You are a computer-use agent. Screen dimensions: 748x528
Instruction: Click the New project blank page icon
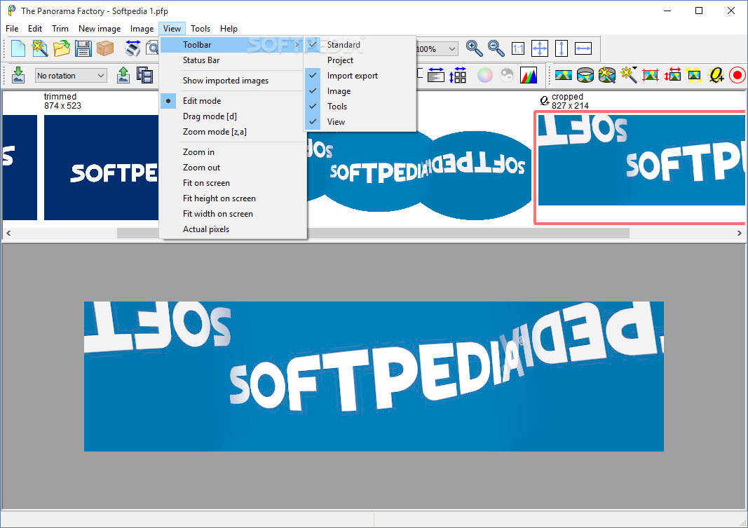tap(18, 48)
